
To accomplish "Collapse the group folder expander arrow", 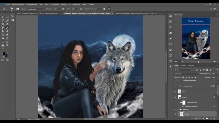I will click(178, 110).
